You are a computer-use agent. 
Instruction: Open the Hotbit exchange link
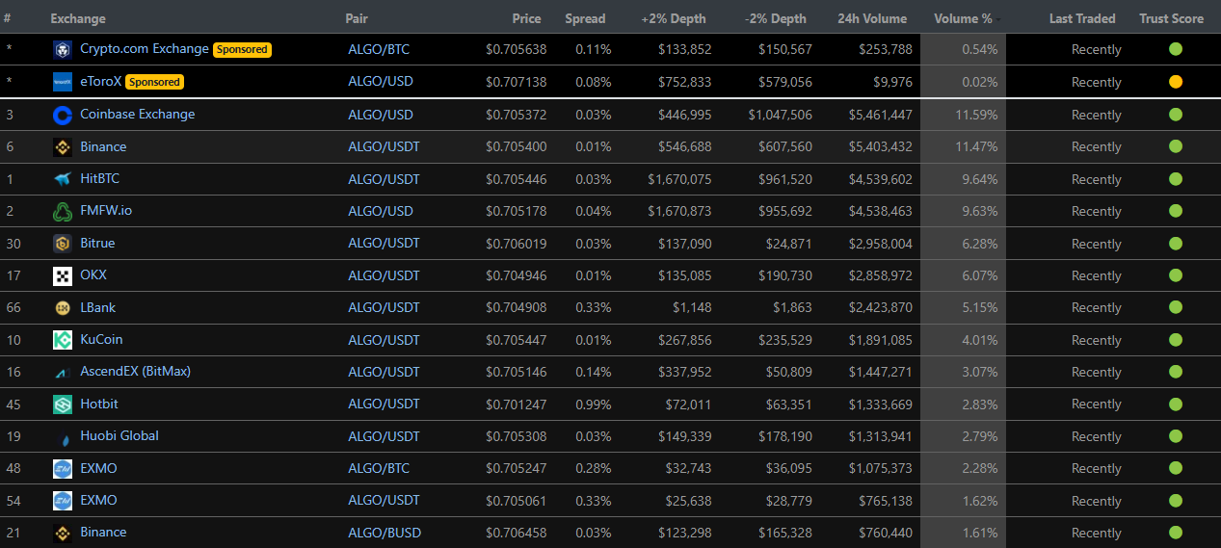[x=99, y=404]
